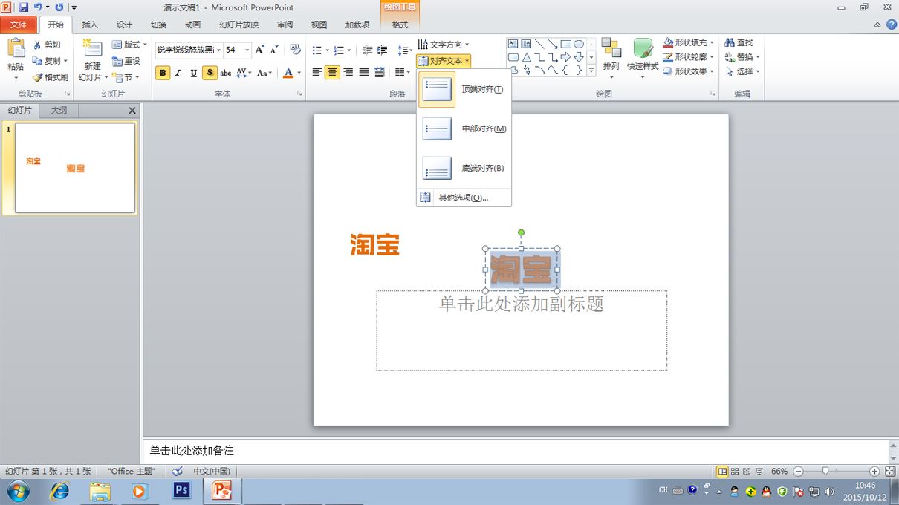Toggle underline formatting button

tap(194, 73)
